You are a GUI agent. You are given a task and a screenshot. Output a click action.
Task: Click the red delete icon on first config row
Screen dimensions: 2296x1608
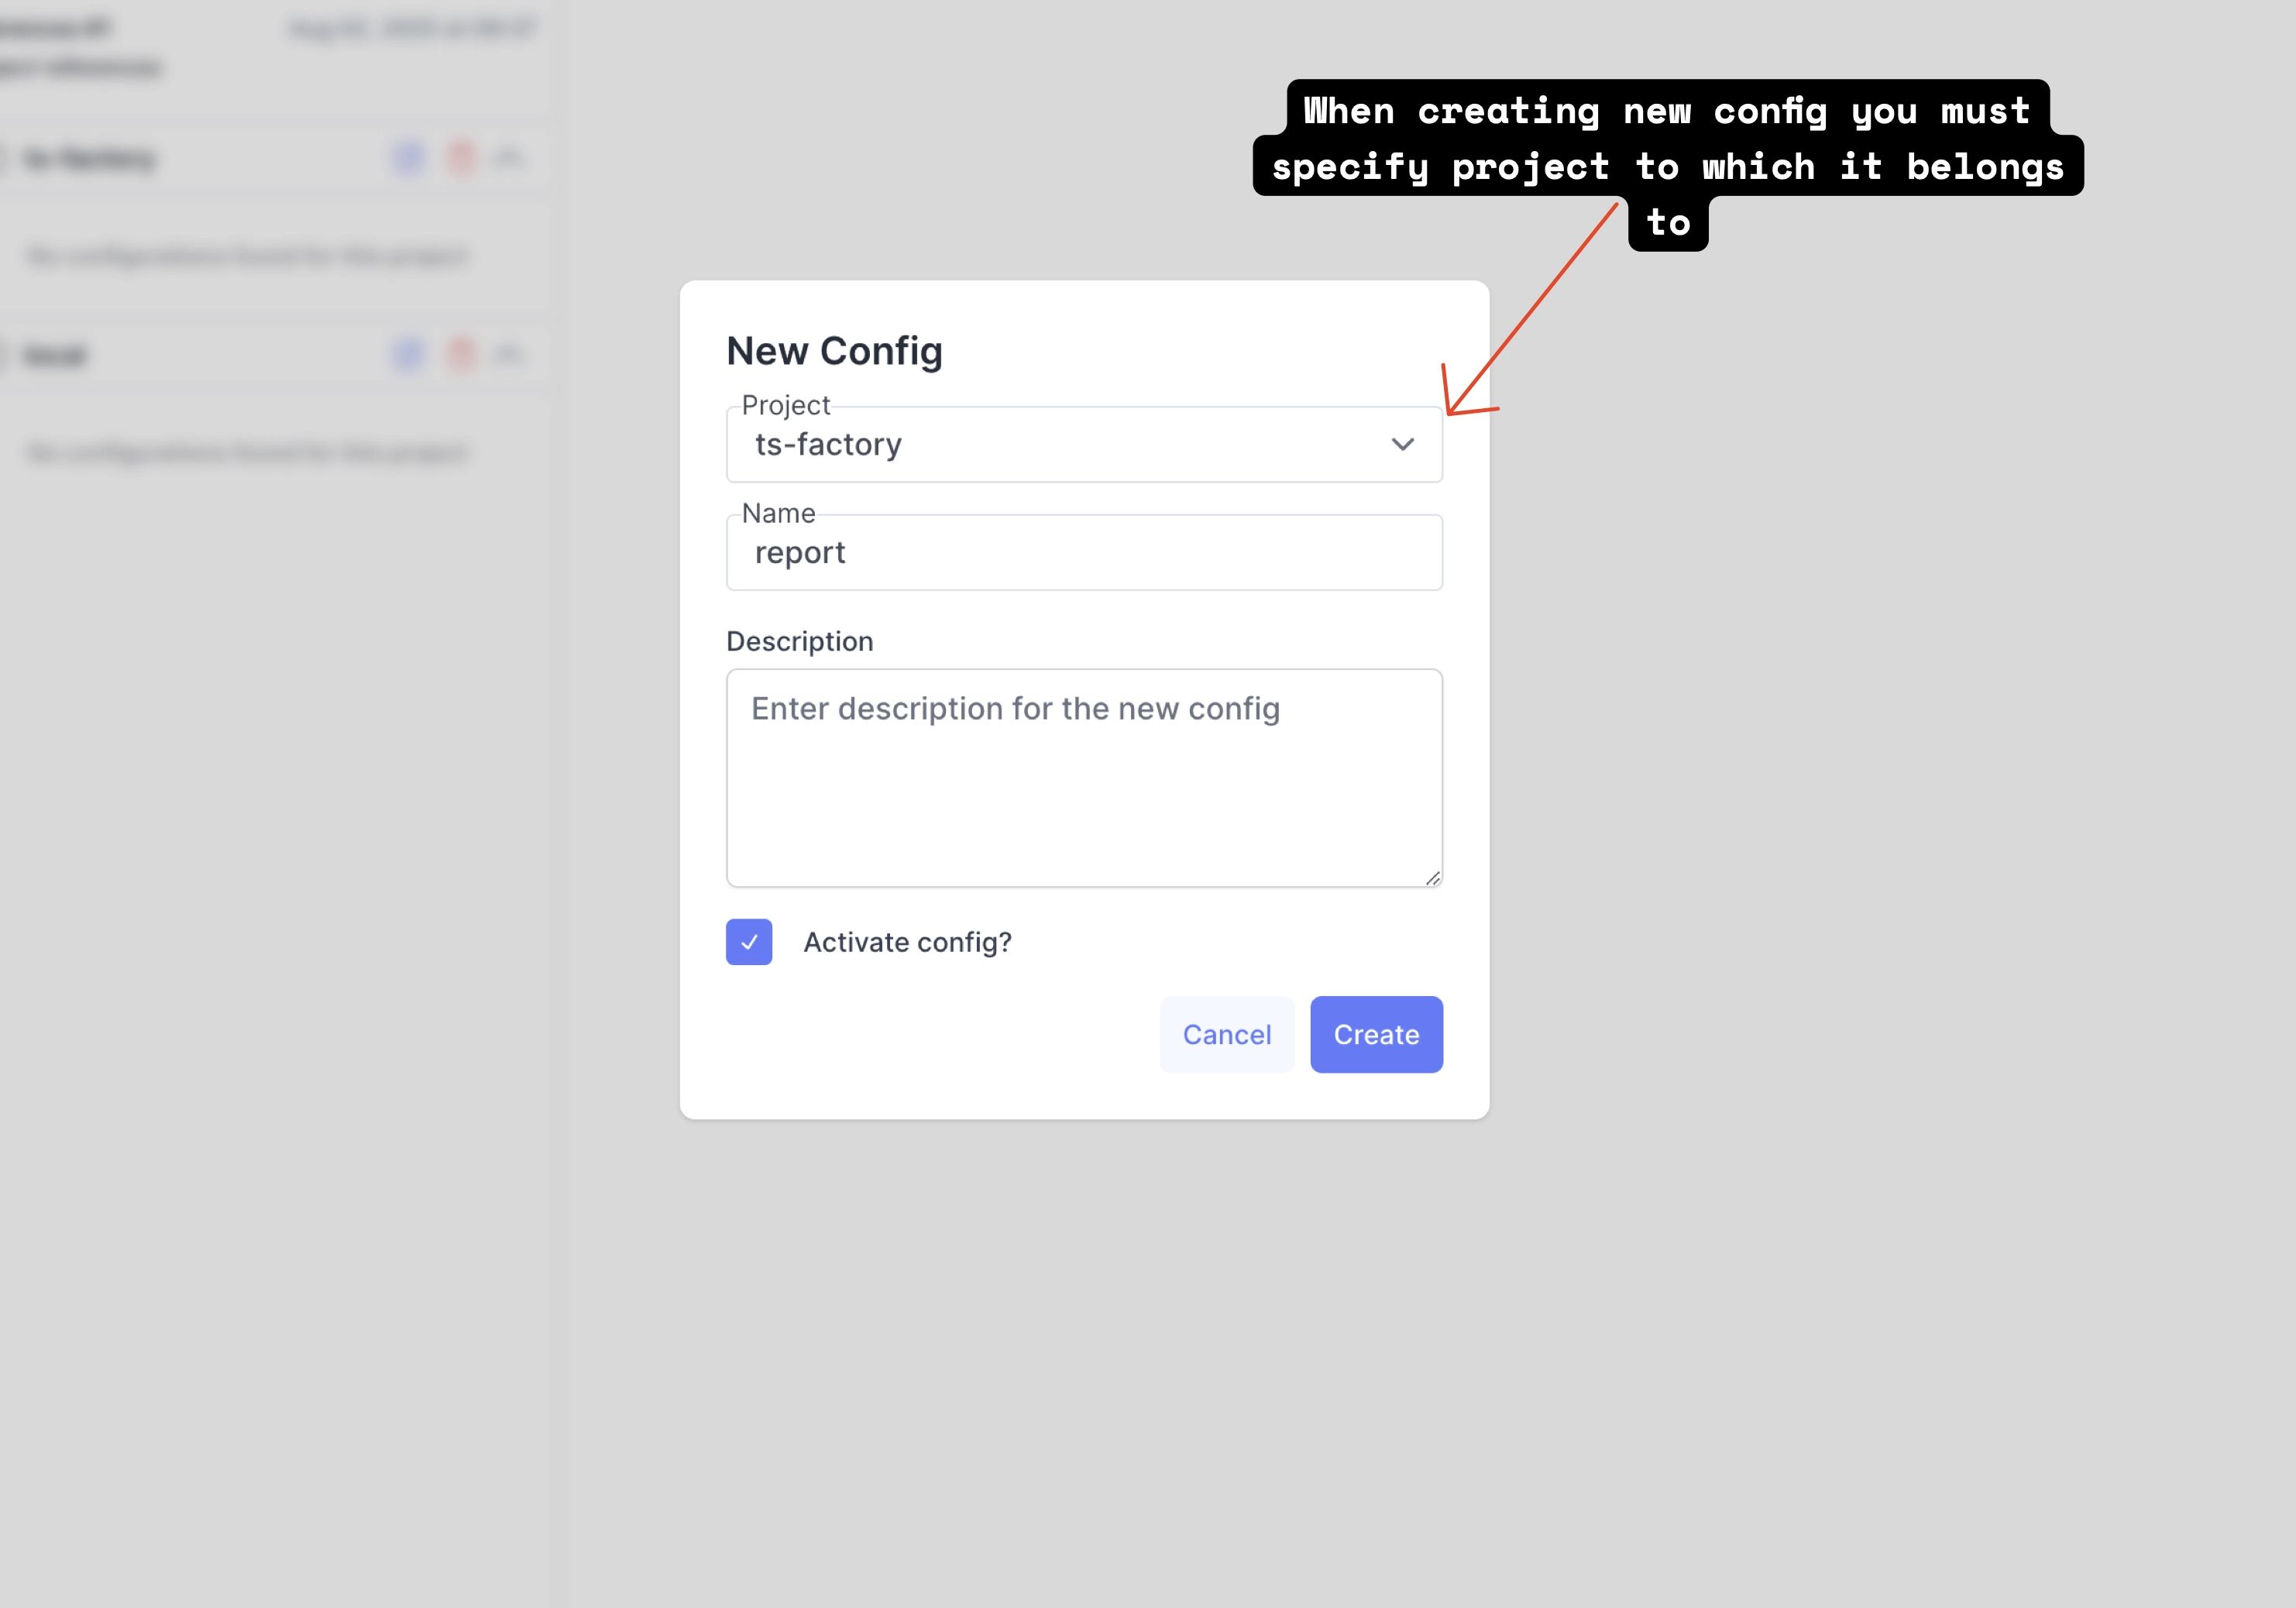pyautogui.click(x=460, y=157)
